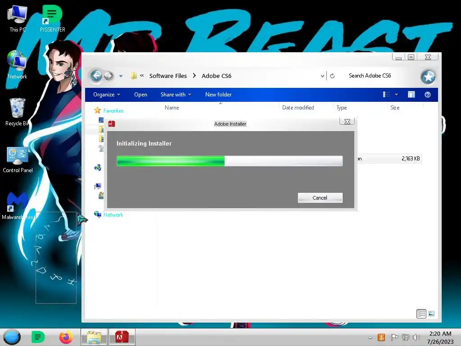Toggle the preview pane button
This screenshot has width=461, height=346.
click(x=411, y=95)
